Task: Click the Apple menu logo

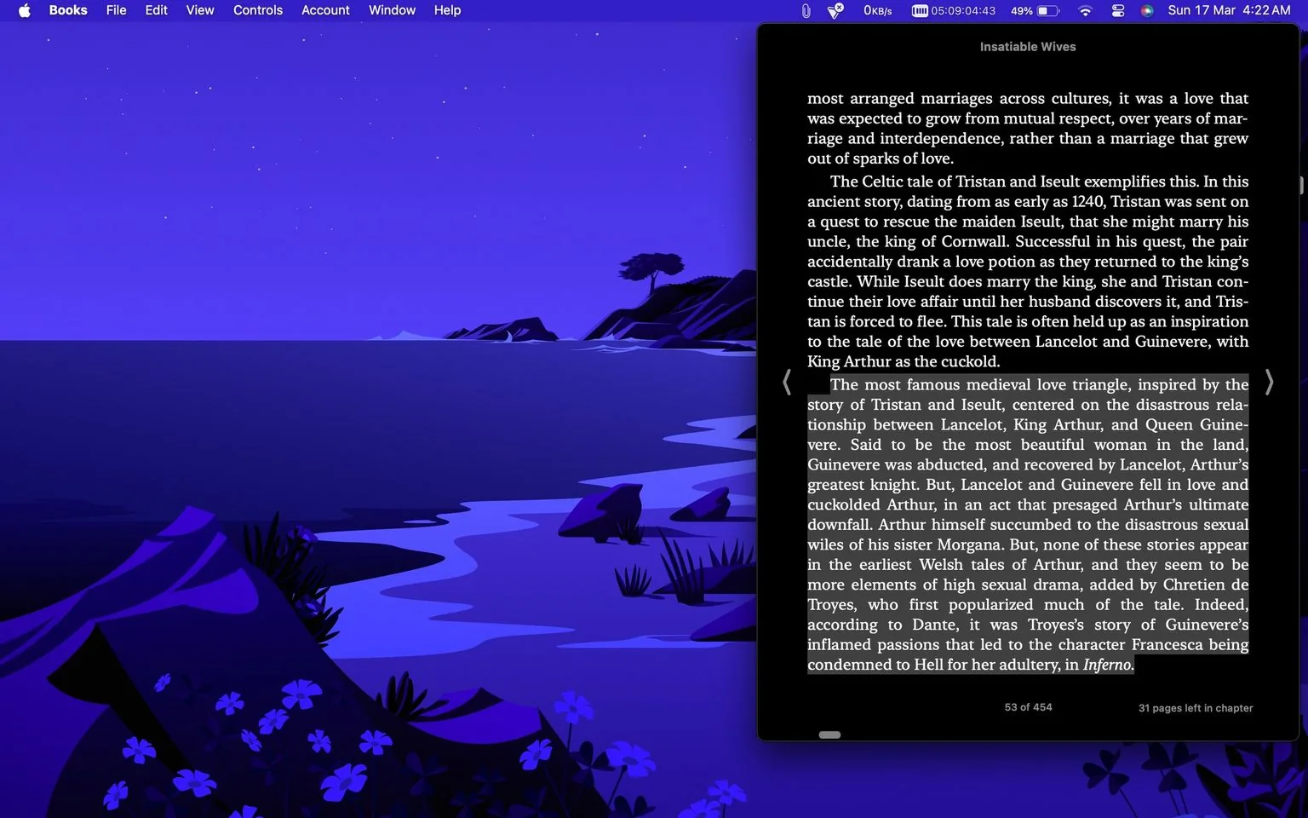Action: pyautogui.click(x=23, y=10)
